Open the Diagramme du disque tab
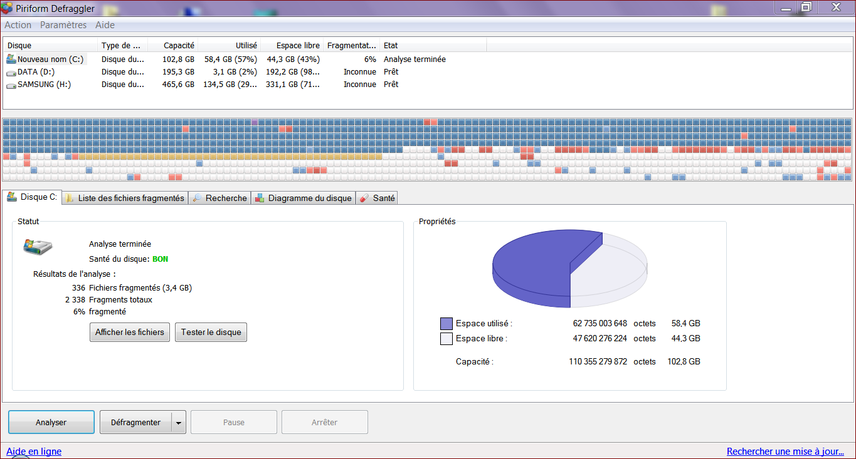This screenshot has width=856, height=459. (303, 198)
